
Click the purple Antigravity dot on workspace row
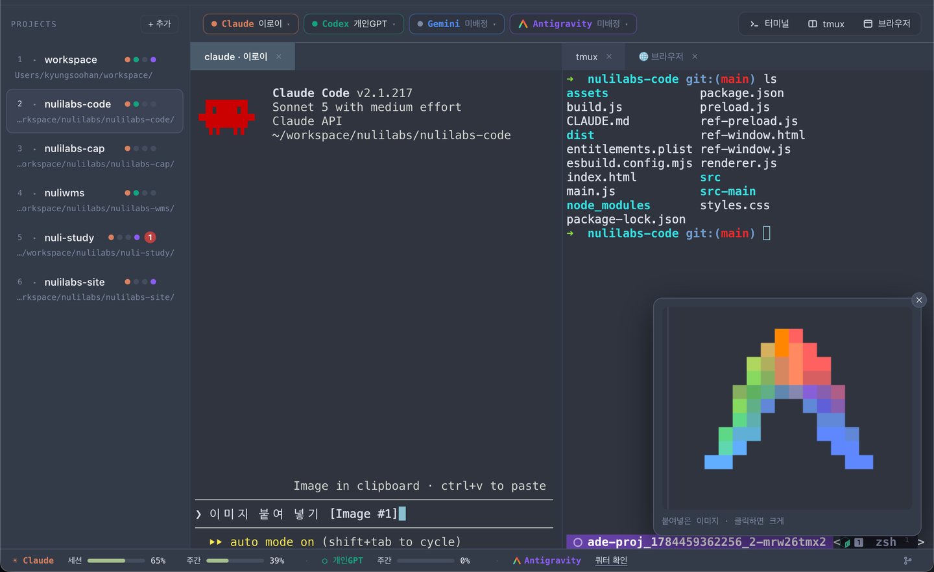pos(153,60)
